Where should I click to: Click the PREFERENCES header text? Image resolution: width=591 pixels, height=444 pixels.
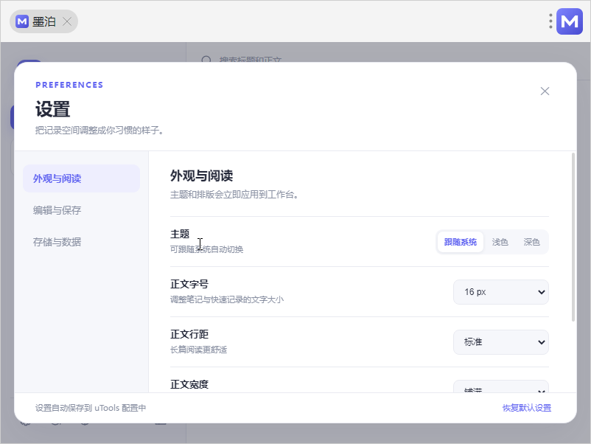tap(69, 85)
